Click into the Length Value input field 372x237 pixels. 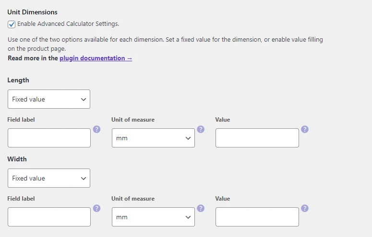[257, 138]
